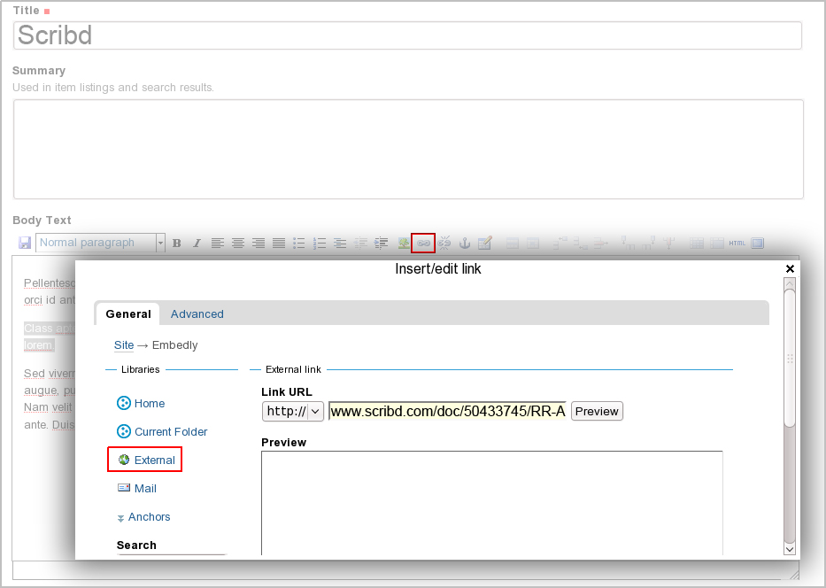Follow the Site breadcrumb link
The image size is (826, 588).
tap(124, 345)
